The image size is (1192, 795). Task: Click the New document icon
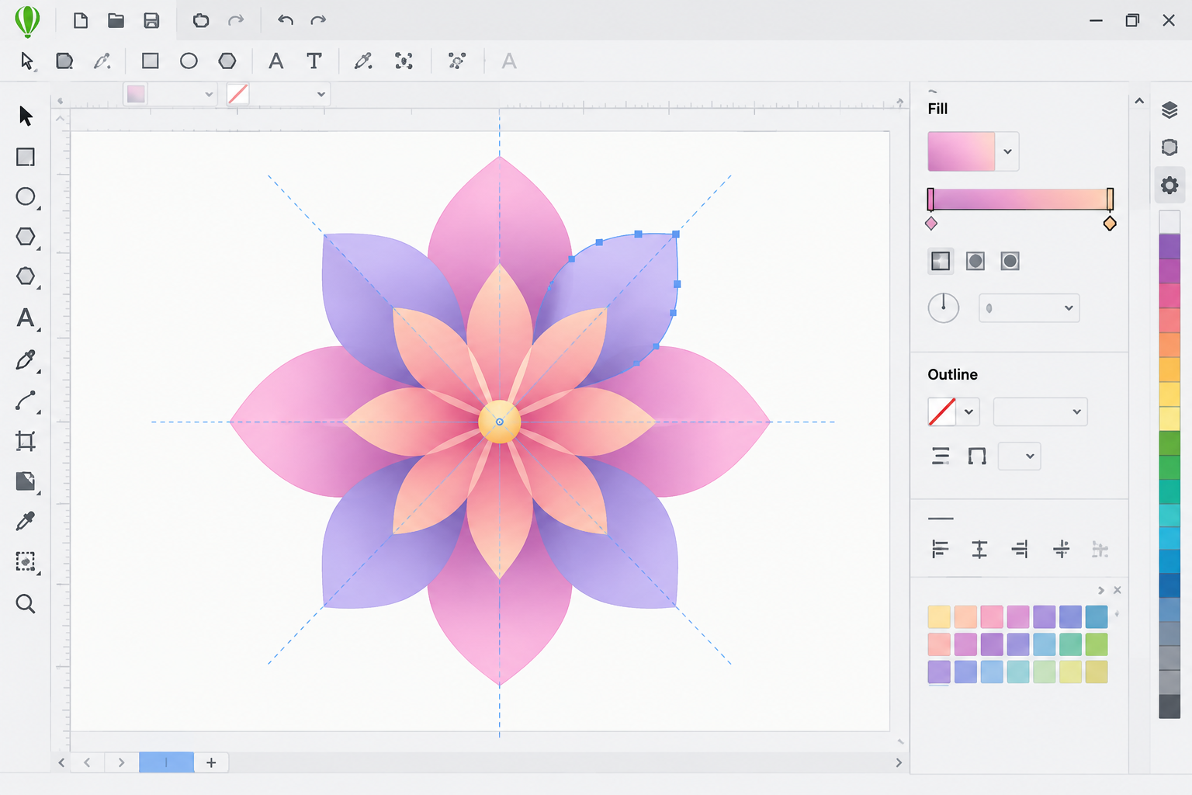(x=81, y=20)
